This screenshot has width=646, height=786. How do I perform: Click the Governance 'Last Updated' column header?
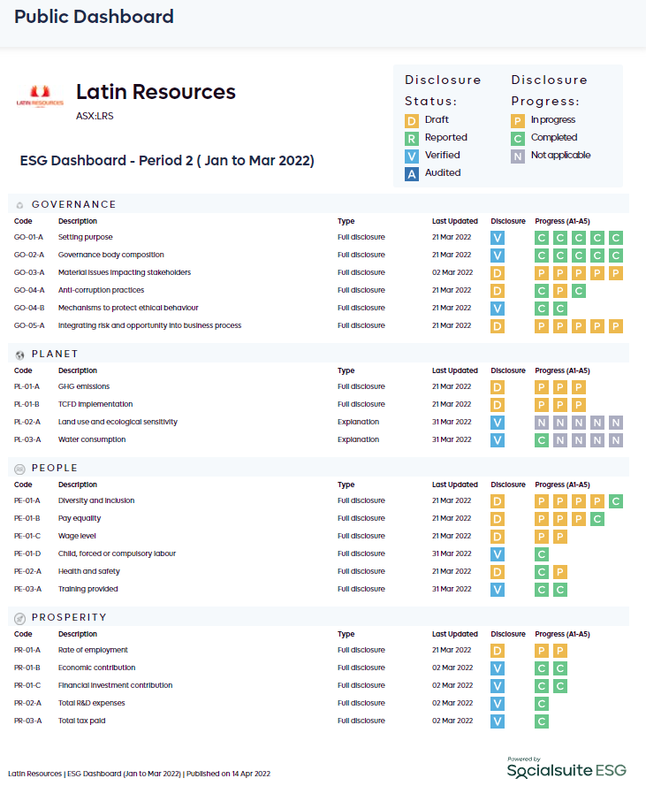coord(455,221)
